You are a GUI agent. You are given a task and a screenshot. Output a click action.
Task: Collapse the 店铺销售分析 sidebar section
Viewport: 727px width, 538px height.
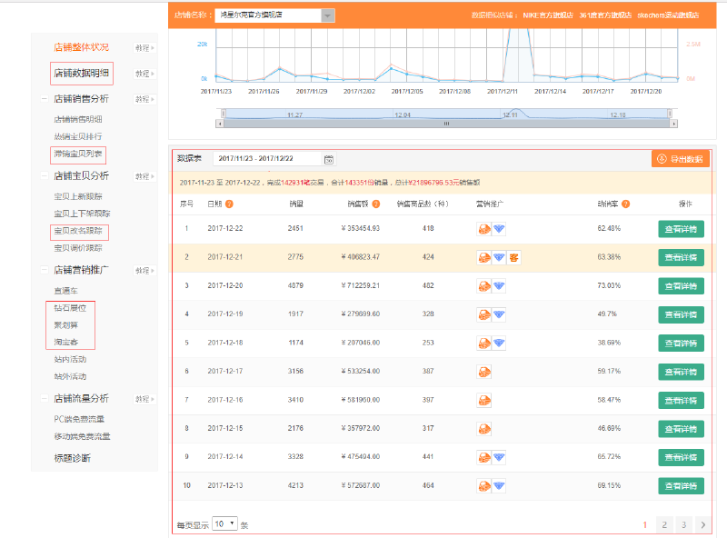[44, 99]
